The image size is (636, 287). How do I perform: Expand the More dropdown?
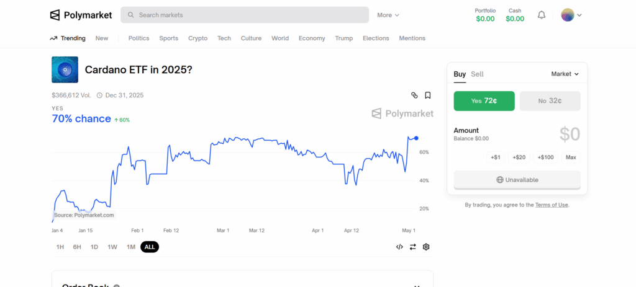coord(388,15)
